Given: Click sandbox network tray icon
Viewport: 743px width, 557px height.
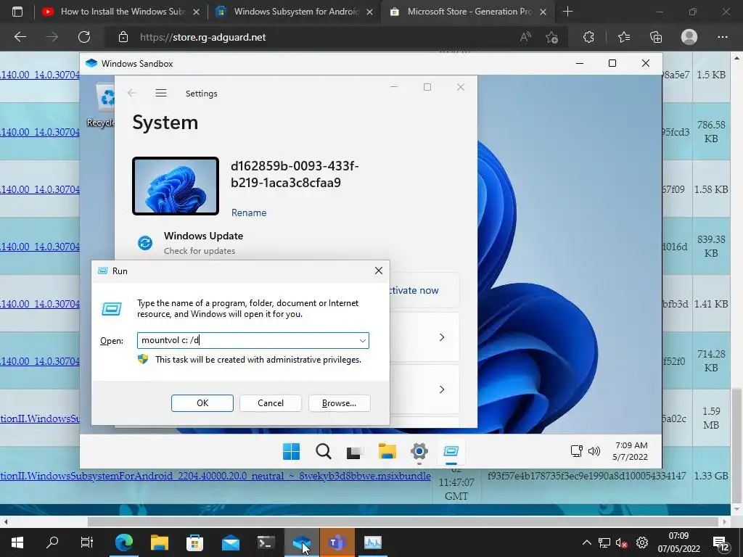Looking at the screenshot, I should [x=576, y=451].
